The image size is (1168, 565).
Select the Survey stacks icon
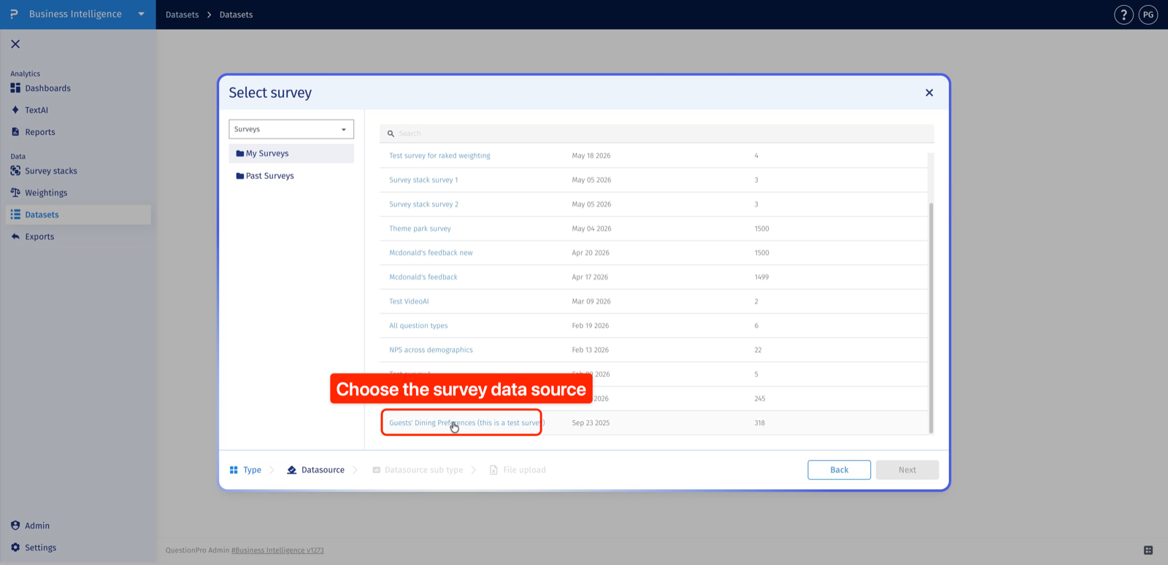(15, 171)
